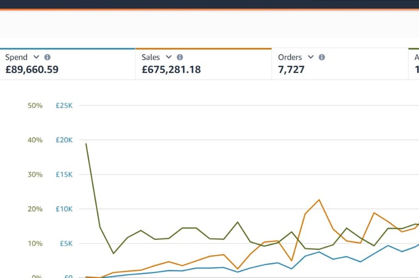Click the £10K axis label

click(64, 209)
